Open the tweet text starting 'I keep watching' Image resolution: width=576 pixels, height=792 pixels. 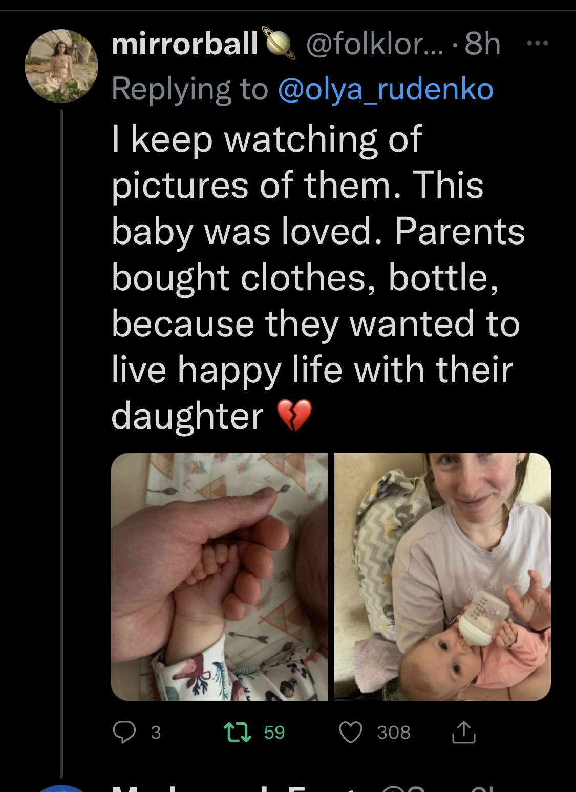[317, 277]
